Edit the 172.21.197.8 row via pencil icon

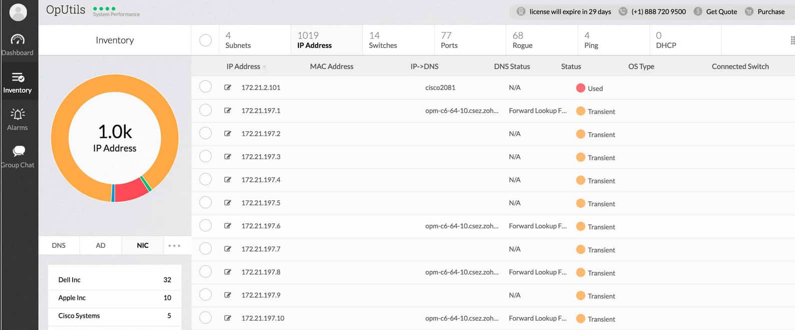point(228,271)
